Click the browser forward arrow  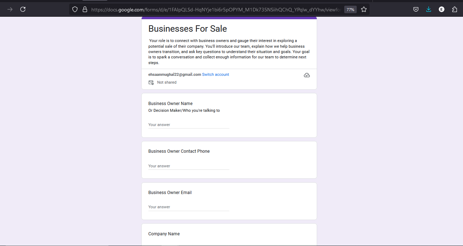10,9
